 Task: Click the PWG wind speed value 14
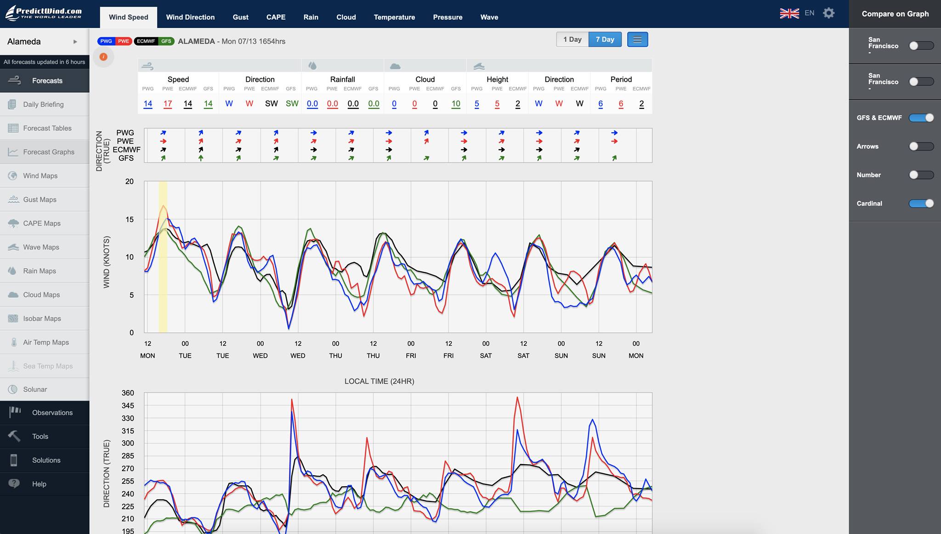tap(147, 104)
